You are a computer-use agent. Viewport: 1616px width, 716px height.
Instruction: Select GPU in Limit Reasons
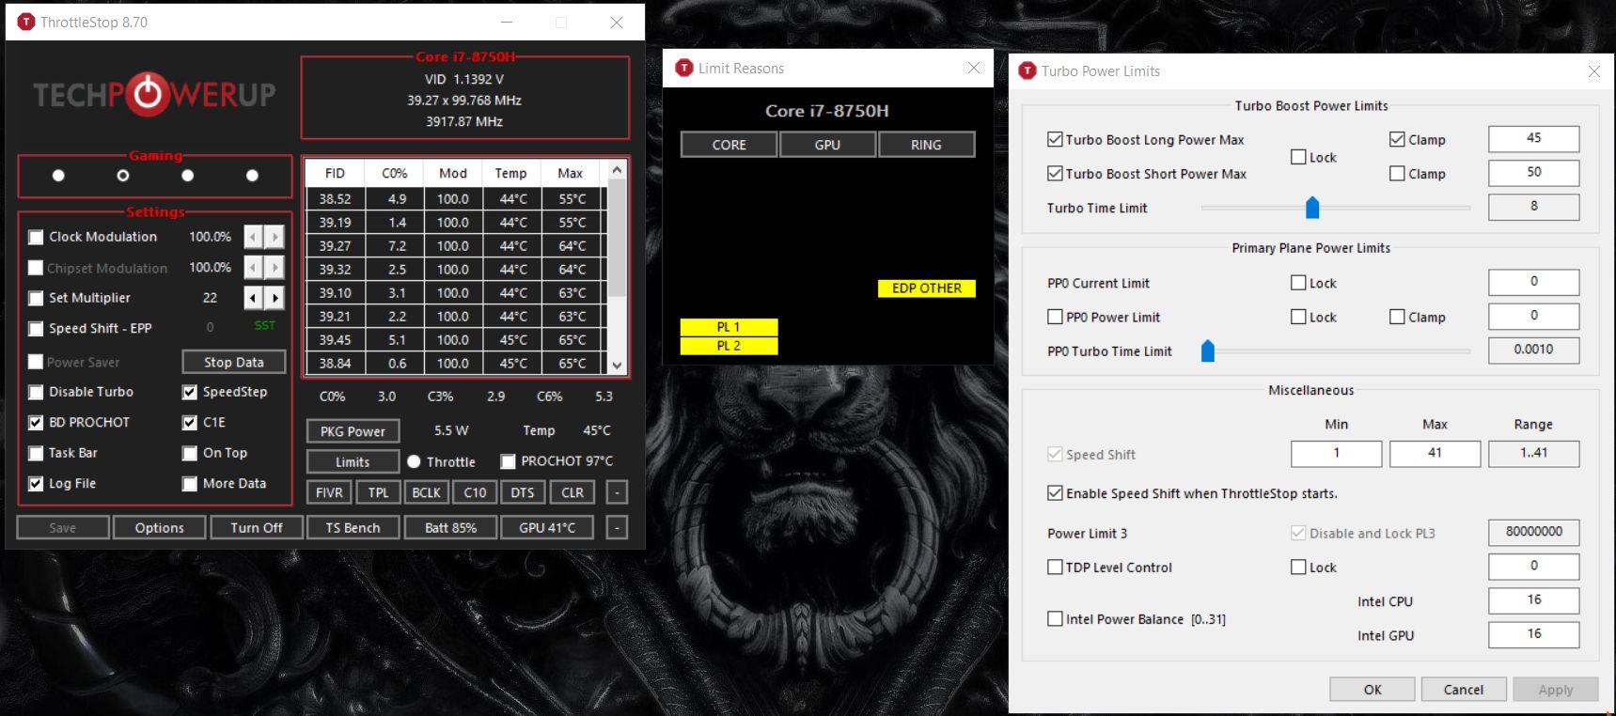pyautogui.click(x=827, y=145)
